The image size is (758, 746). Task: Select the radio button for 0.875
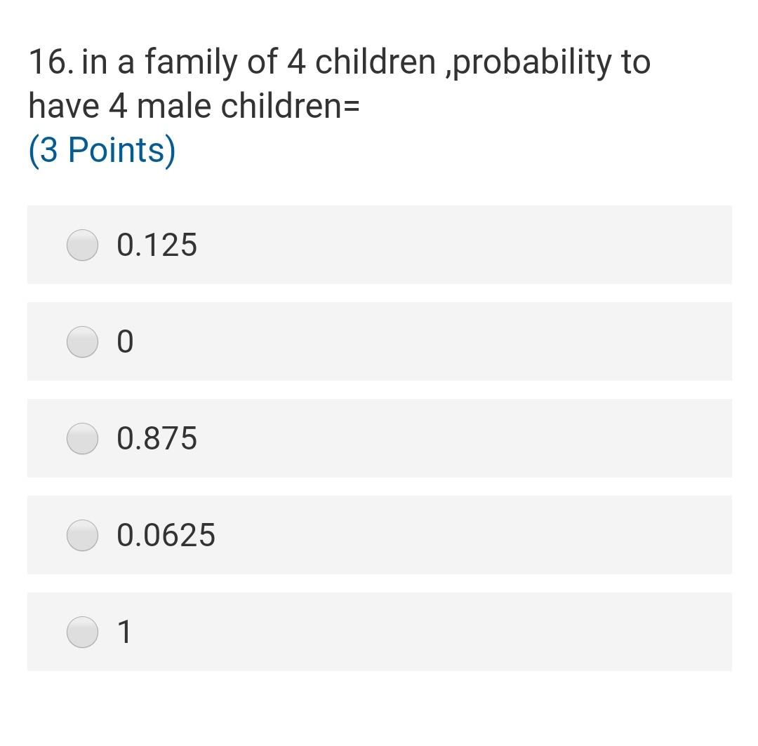82,438
